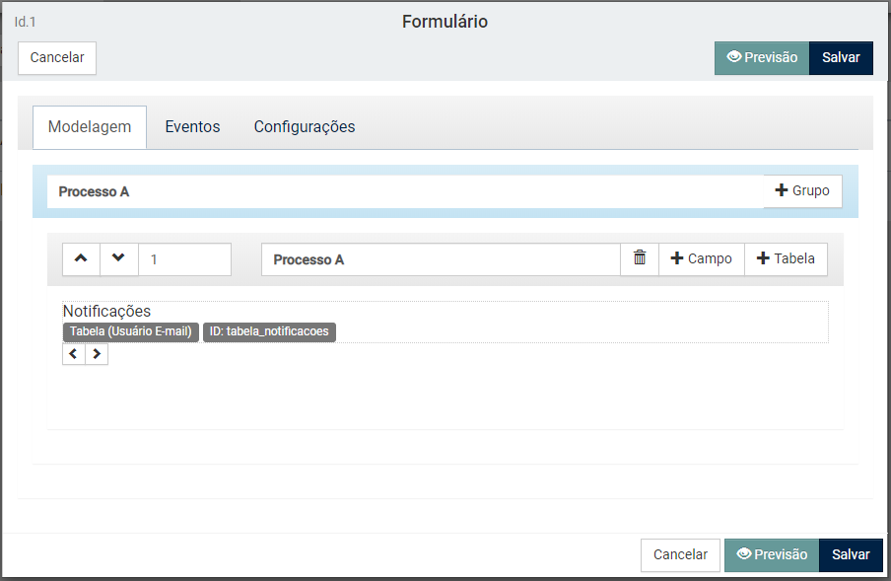Select the Modelagem tab
Screen dimensions: 891x581
click(x=90, y=127)
